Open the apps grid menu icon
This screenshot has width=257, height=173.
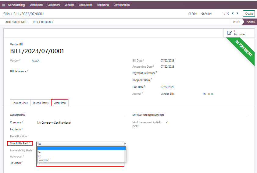coord(4,5)
